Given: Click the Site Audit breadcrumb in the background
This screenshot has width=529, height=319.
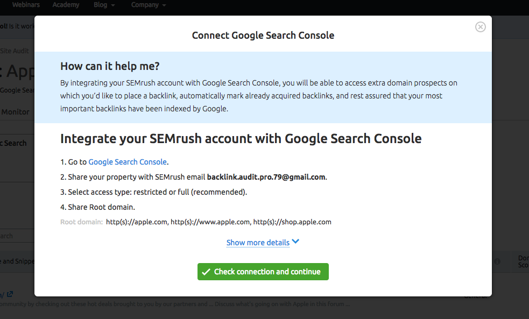Looking at the screenshot, I should pyautogui.click(x=15, y=51).
